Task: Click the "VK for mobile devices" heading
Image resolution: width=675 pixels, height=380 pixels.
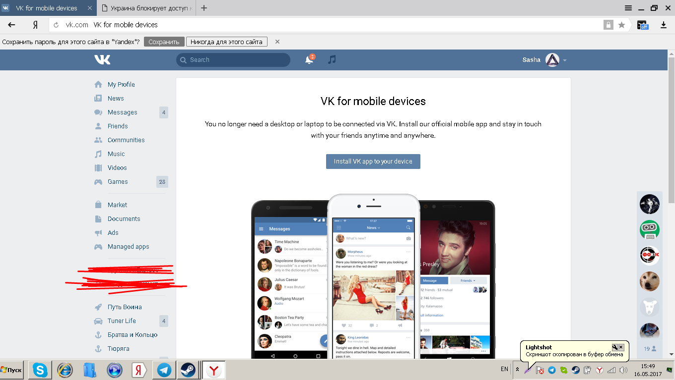Action: 373,102
